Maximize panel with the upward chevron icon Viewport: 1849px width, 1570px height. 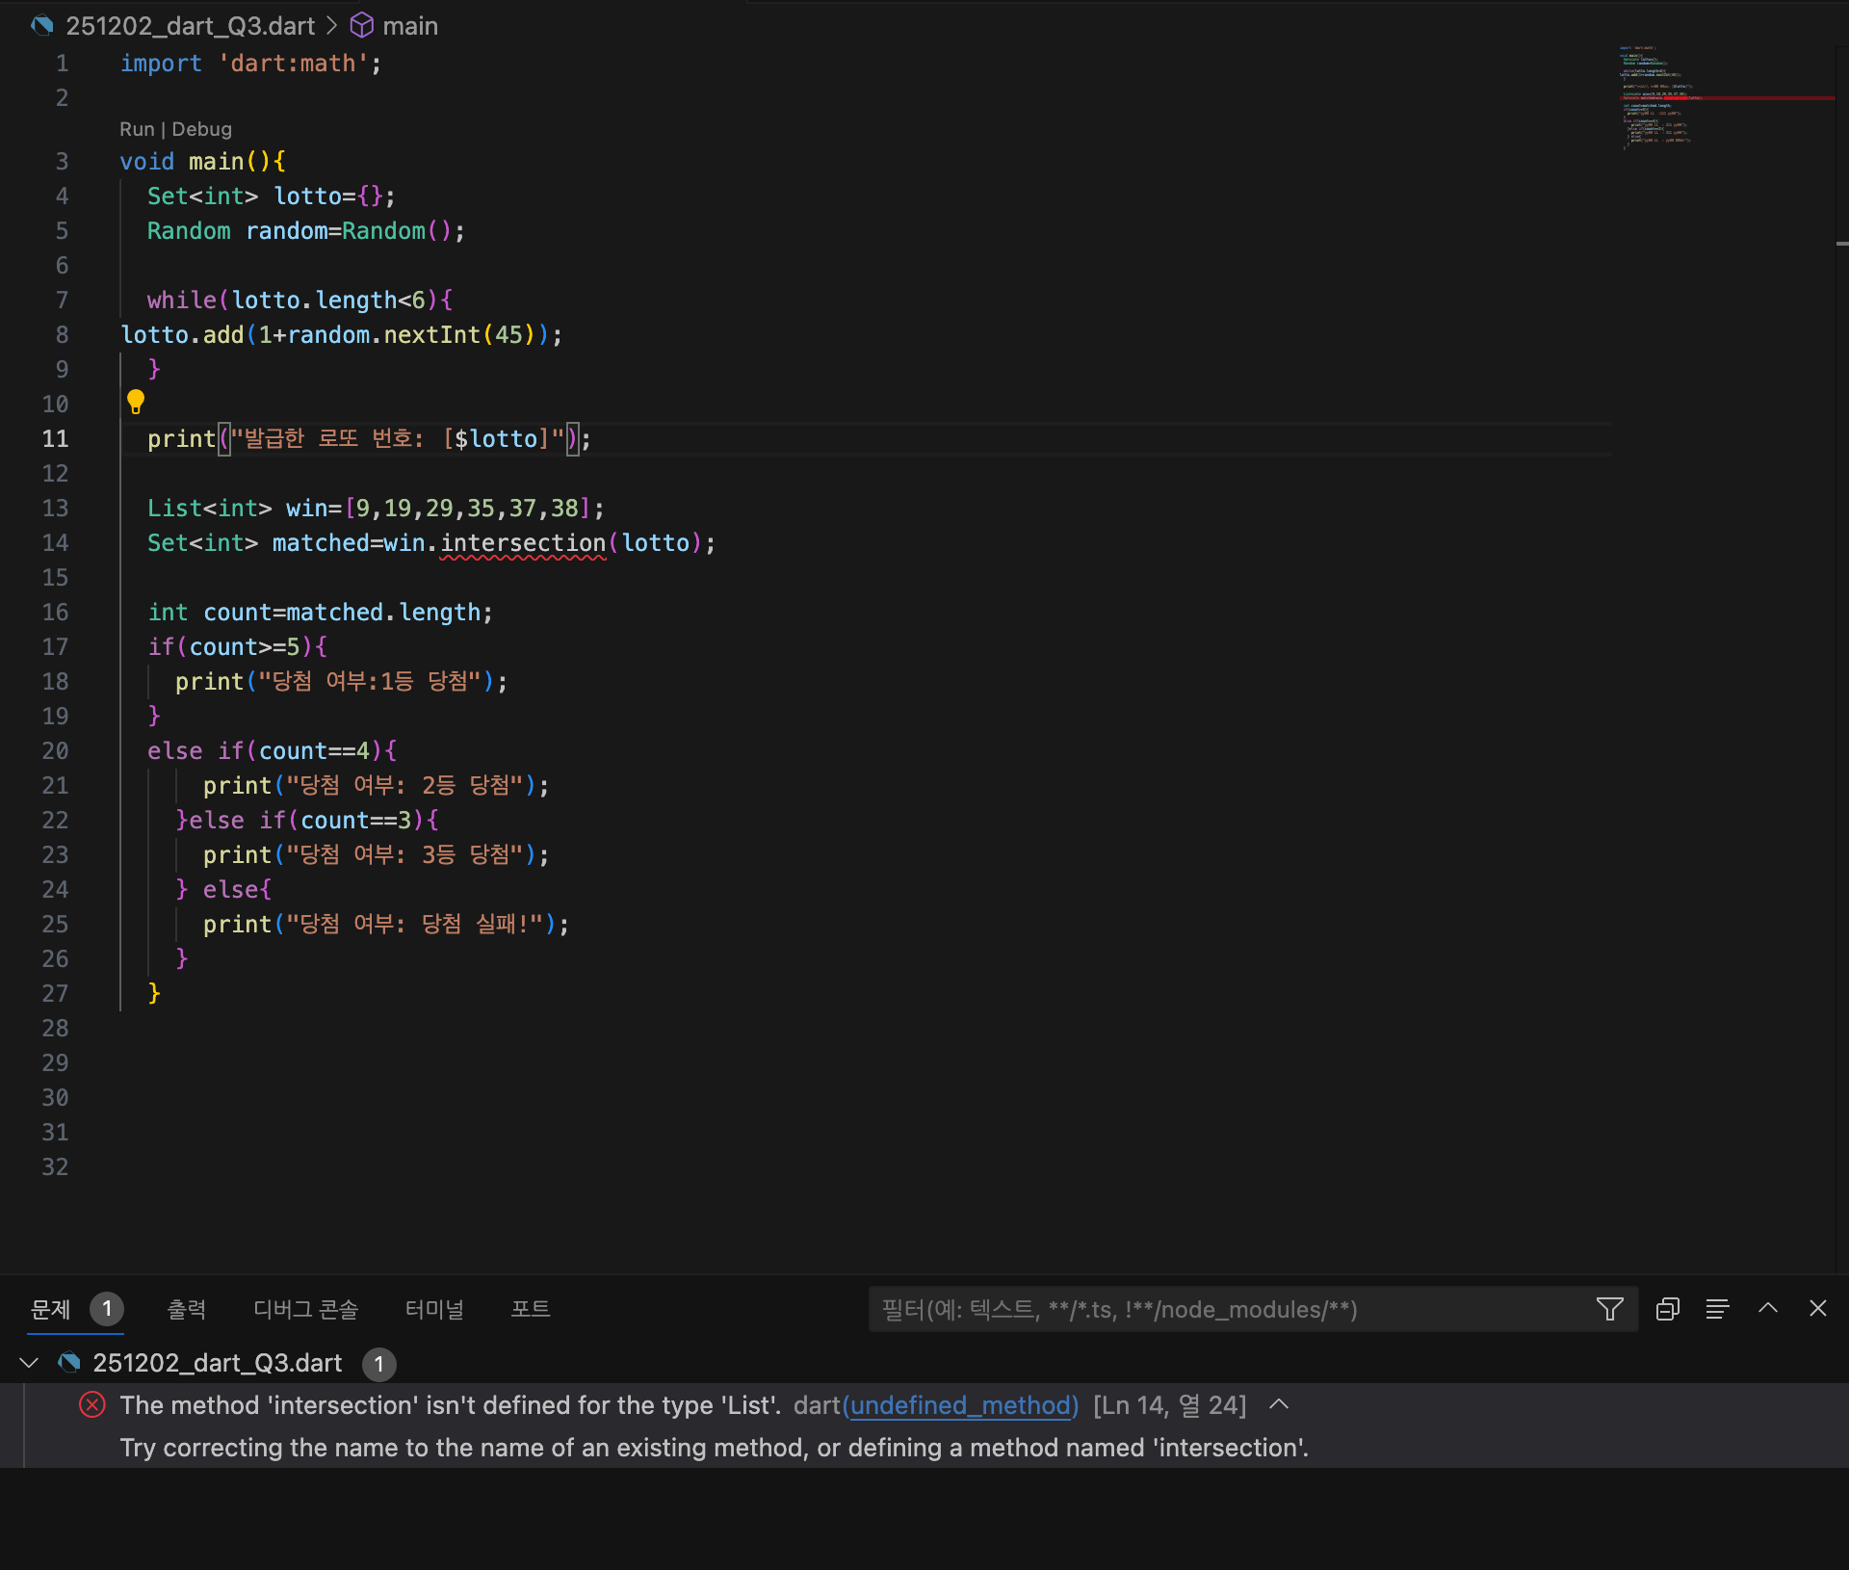(1768, 1308)
